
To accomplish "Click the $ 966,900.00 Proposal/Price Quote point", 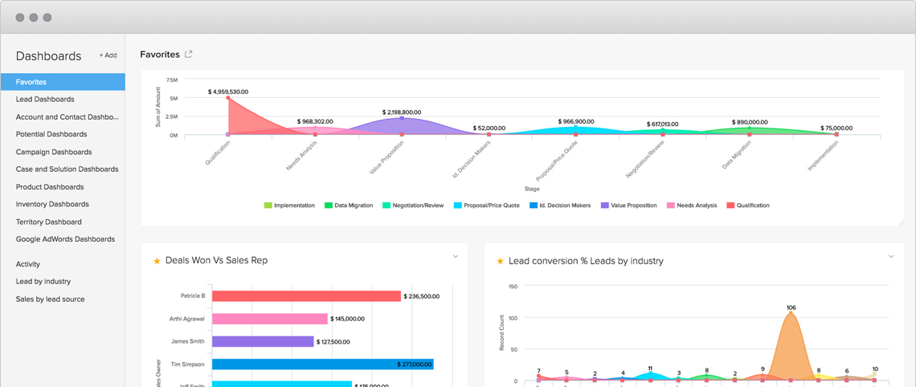I will 575,127.
